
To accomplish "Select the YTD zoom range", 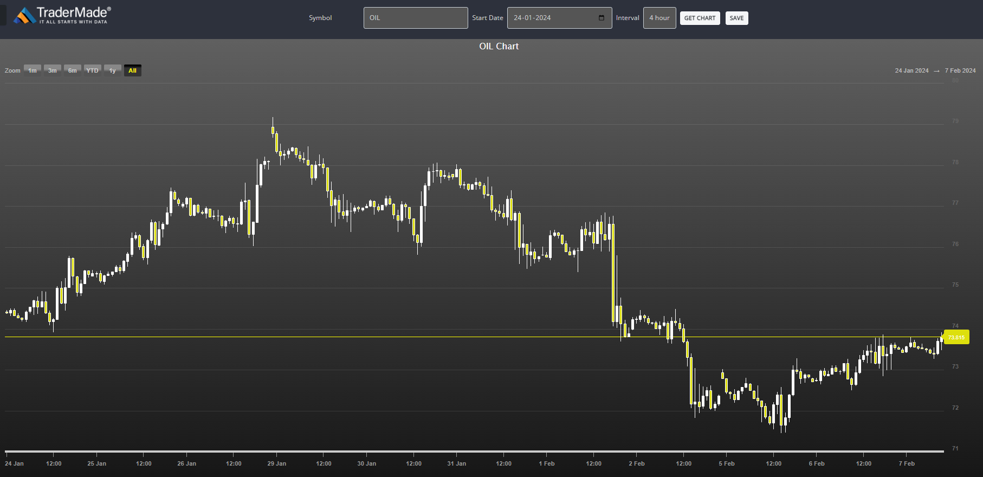I will point(93,70).
